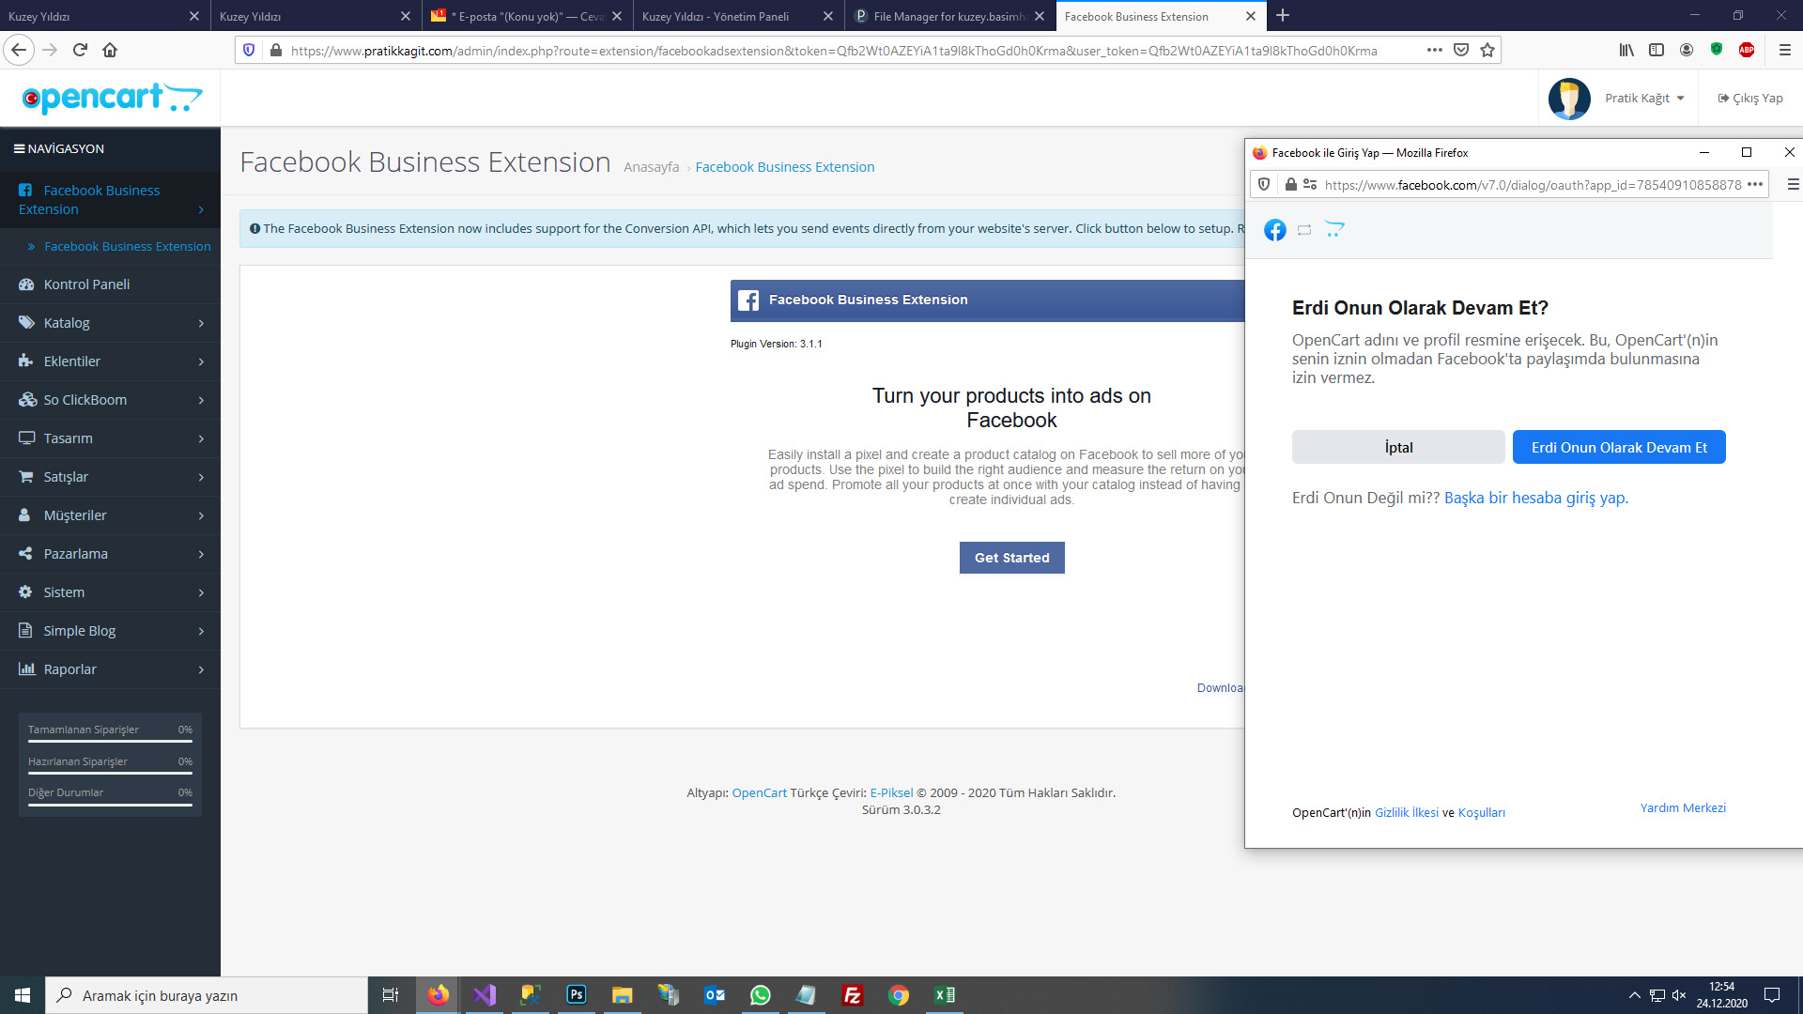
Task: Open the E-Piksel footer link
Action: coord(891,792)
